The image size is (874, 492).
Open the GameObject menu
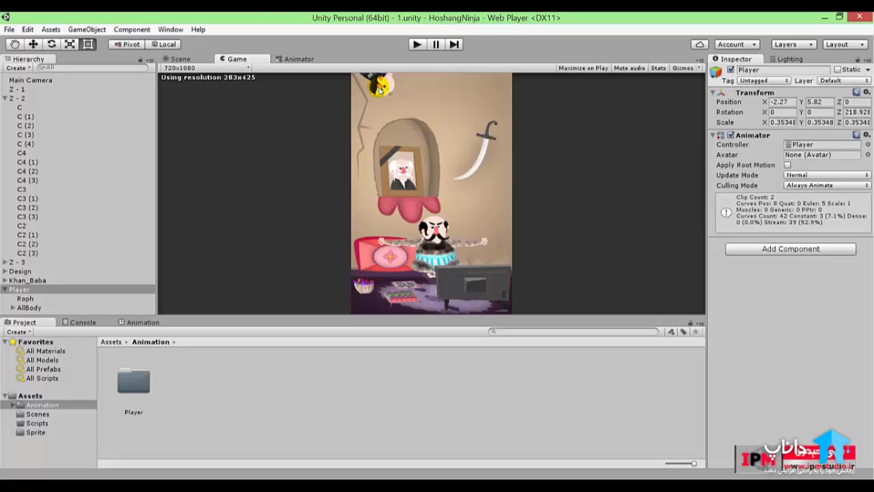tap(87, 30)
